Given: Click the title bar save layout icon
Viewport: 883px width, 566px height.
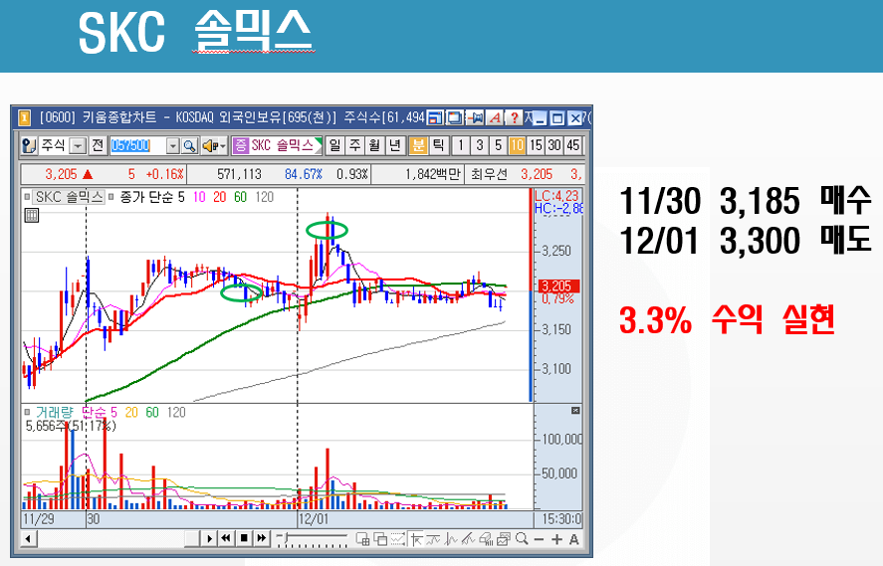Looking at the screenshot, I should pyautogui.click(x=435, y=117).
